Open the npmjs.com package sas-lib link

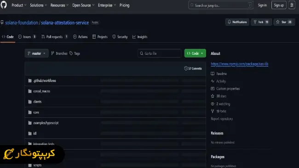pyautogui.click(x=240, y=64)
